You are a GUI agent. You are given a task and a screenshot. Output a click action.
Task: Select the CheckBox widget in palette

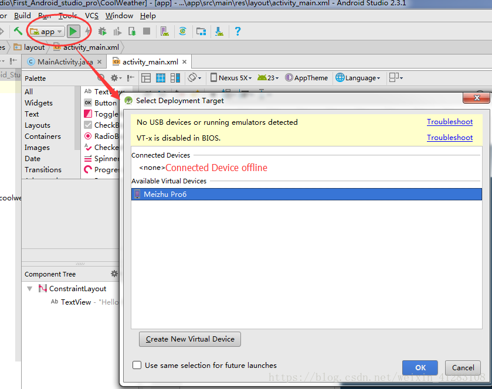[101, 125]
